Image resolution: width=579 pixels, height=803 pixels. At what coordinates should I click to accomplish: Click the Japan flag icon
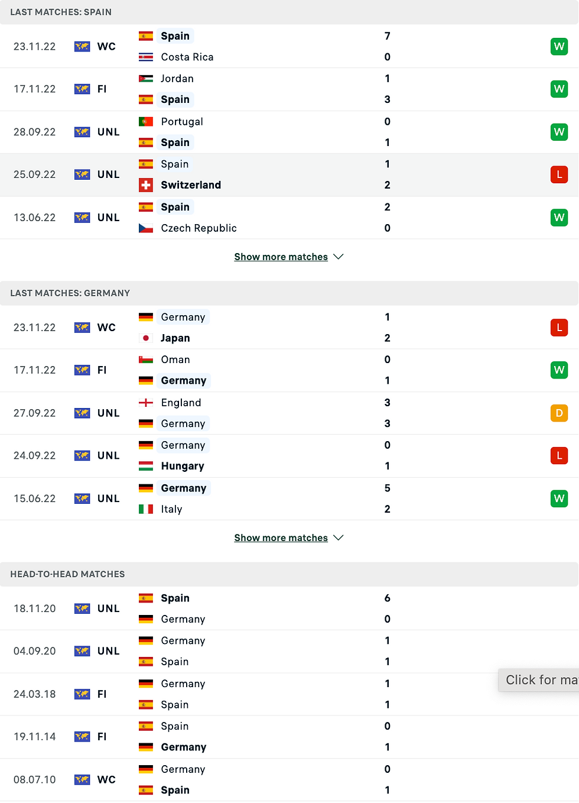pos(146,338)
